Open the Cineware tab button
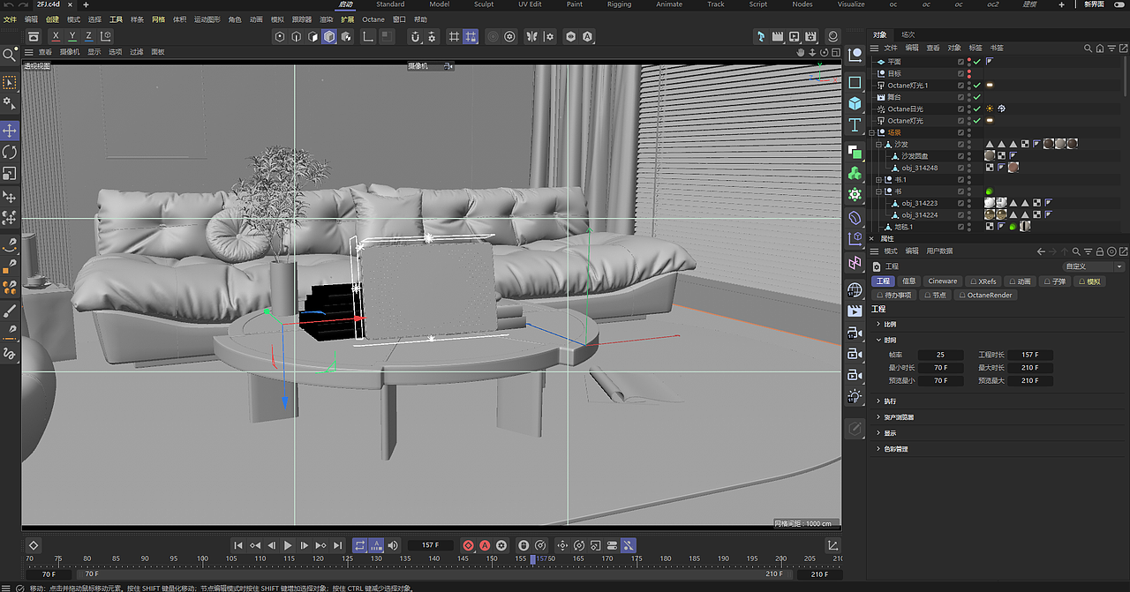This screenshot has height=592, width=1130. (x=943, y=281)
